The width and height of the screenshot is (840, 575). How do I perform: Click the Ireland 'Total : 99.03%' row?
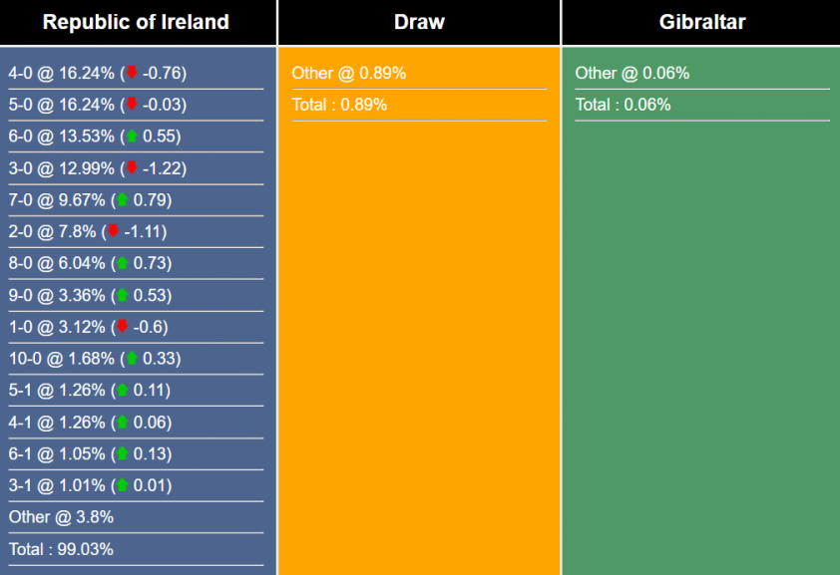click(x=62, y=549)
